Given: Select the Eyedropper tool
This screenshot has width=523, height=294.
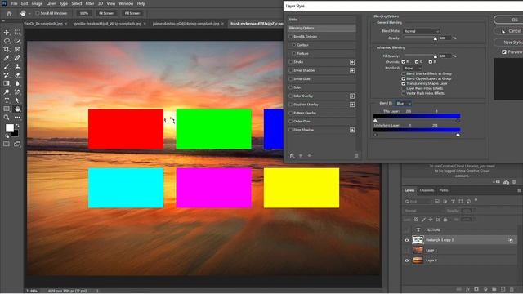Looking at the screenshot, I should [7, 58].
